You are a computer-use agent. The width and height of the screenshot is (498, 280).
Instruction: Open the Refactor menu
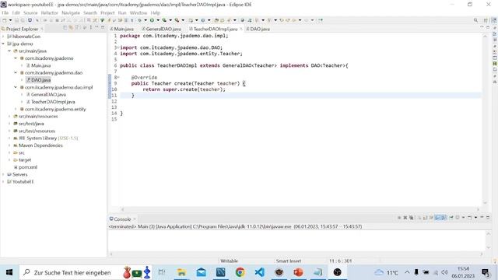(x=50, y=13)
